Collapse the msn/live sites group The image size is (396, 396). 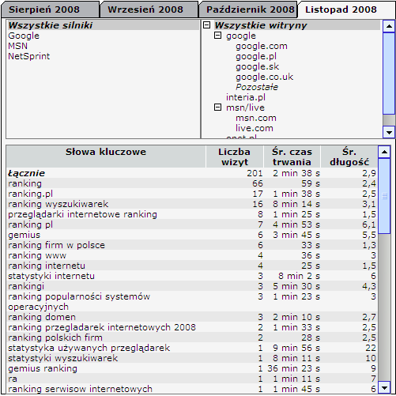click(x=217, y=107)
